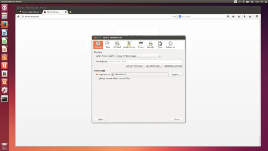Click Close button in preferences dialog

[x=177, y=119]
